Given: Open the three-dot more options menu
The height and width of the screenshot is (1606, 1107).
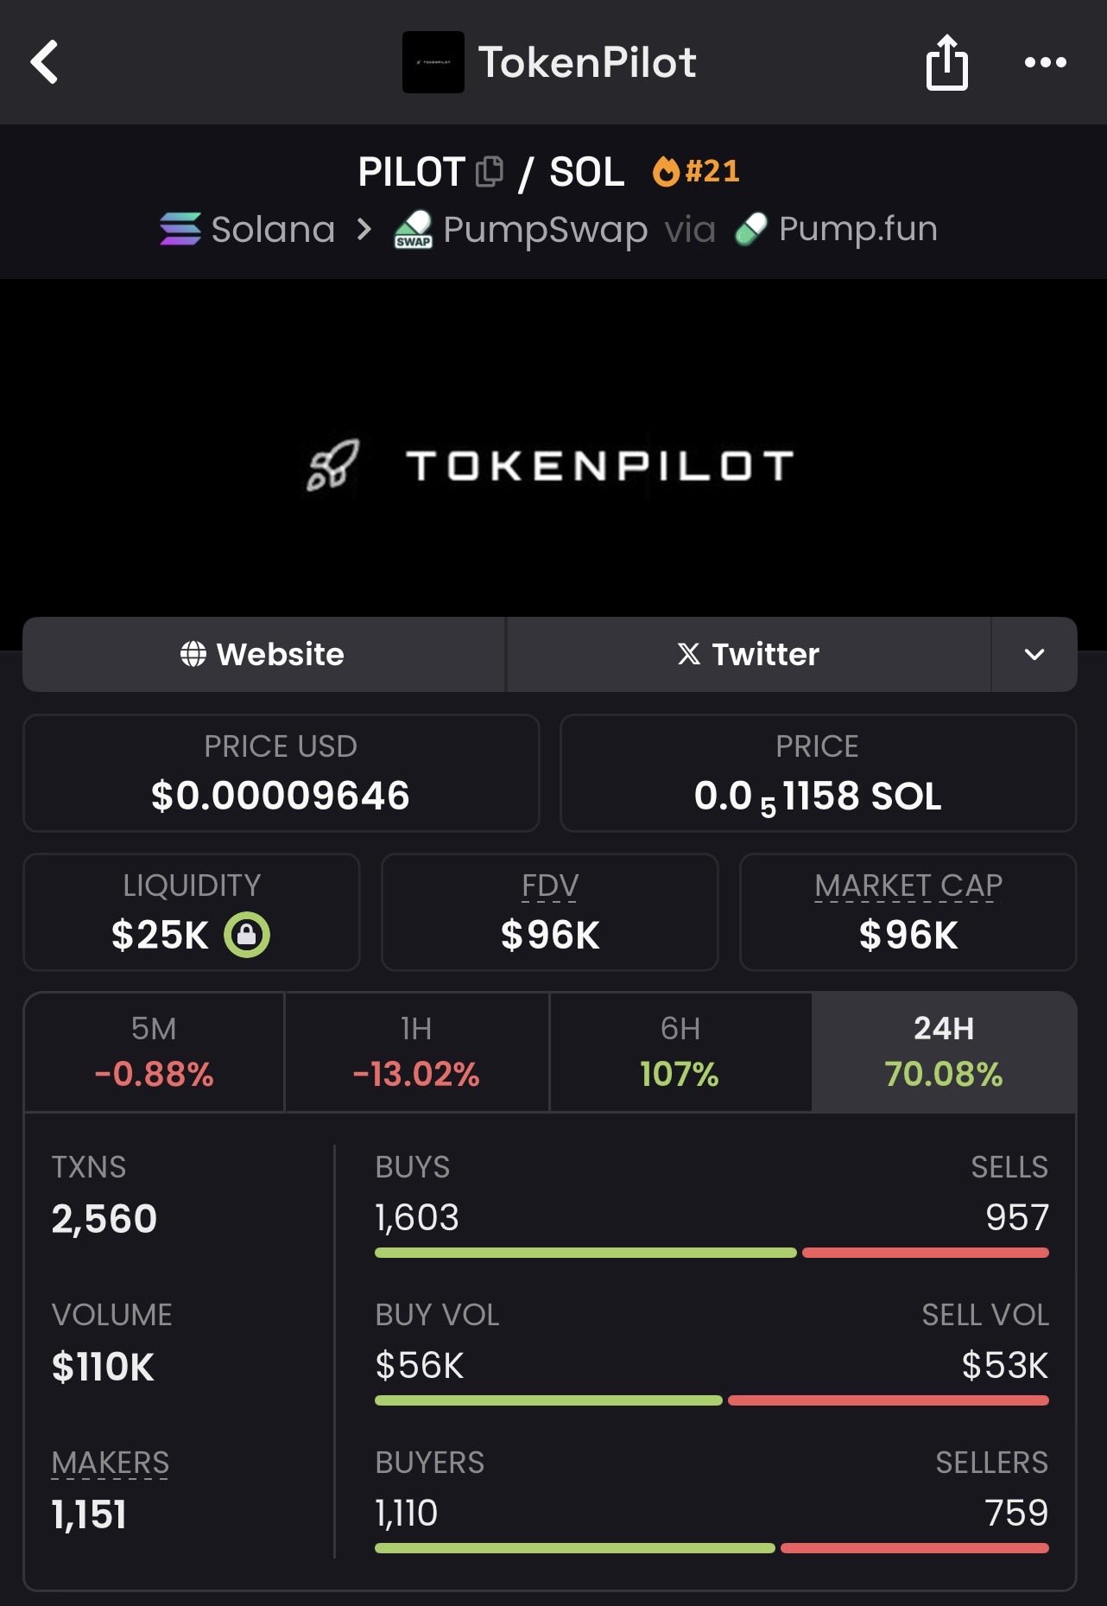Looking at the screenshot, I should point(1045,62).
